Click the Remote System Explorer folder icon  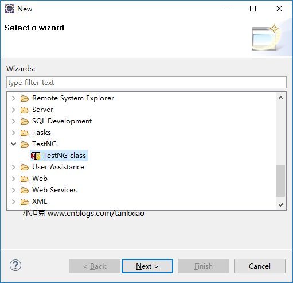click(25, 98)
